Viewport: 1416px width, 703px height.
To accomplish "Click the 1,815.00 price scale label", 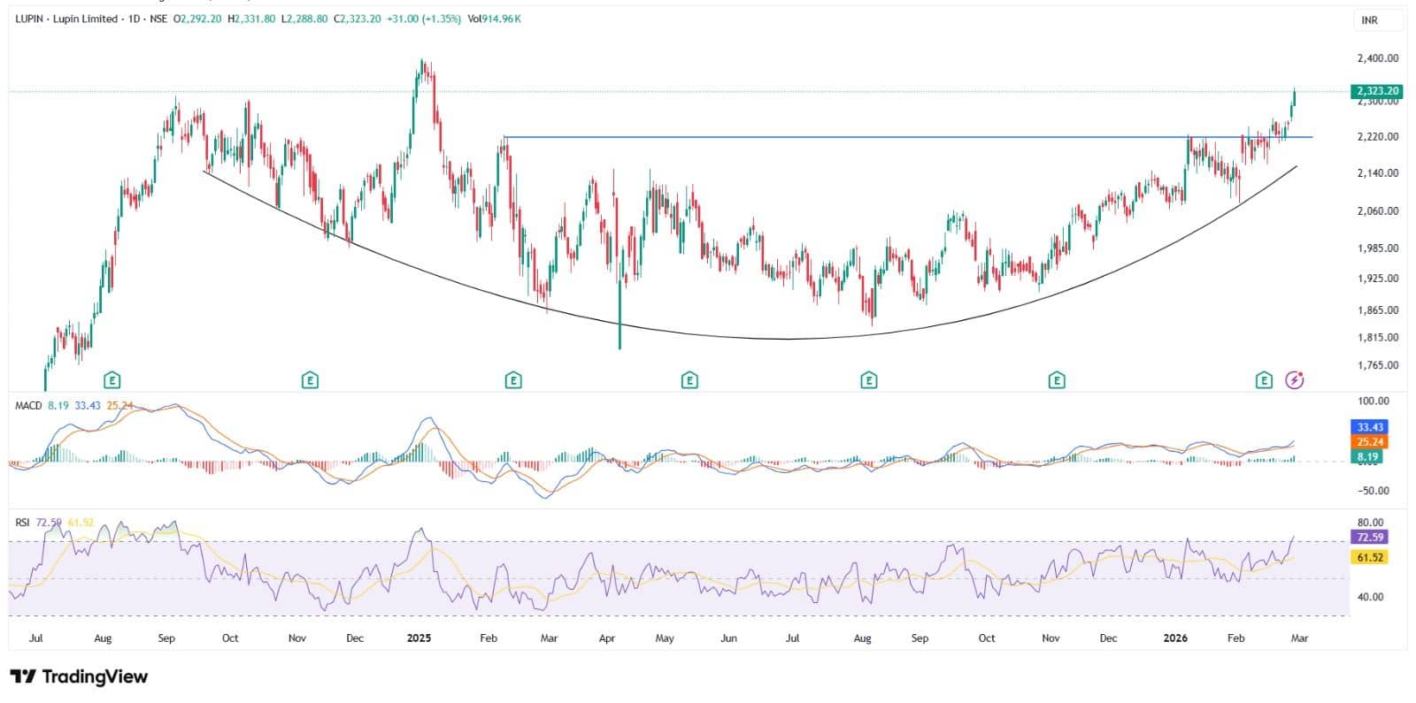I will point(1377,338).
